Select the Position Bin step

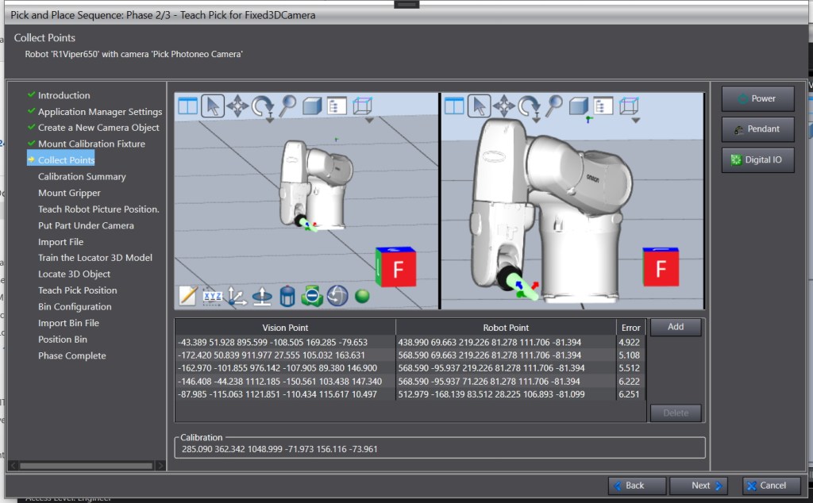click(x=62, y=340)
